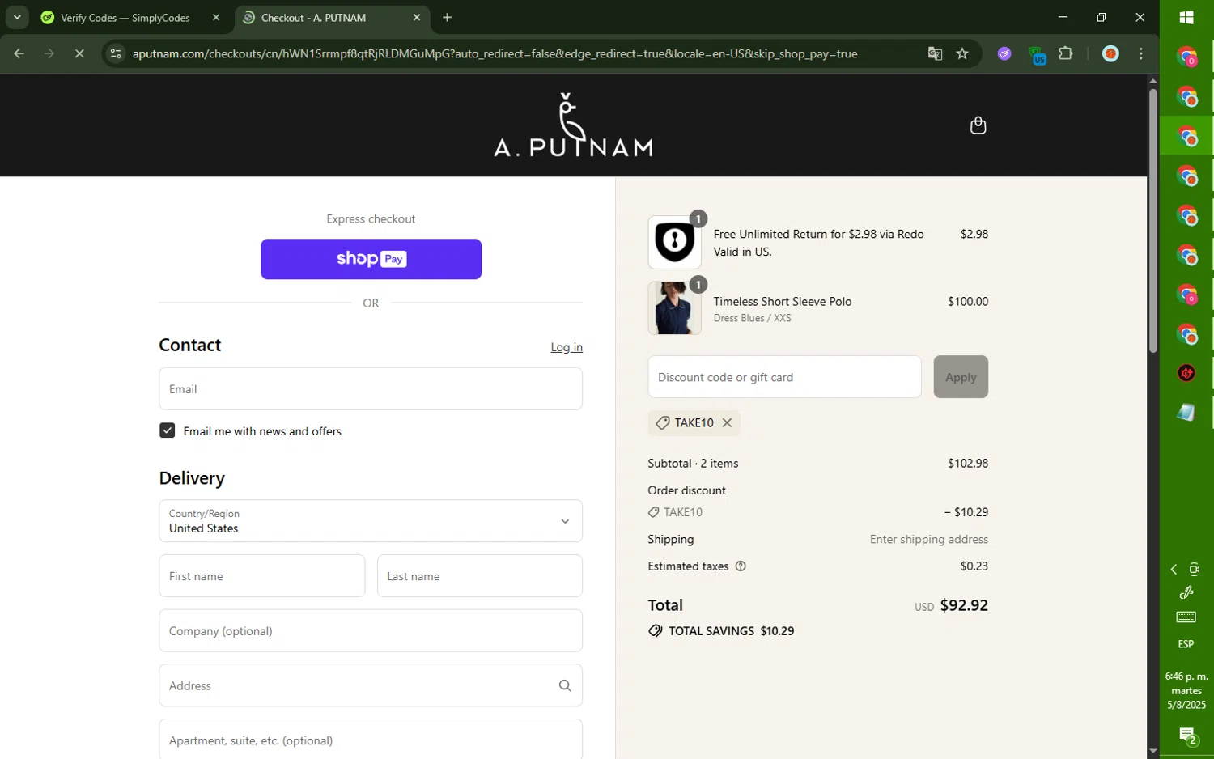Open the clock showing 6:46 p. m.
Image resolution: width=1214 pixels, height=759 pixels.
pyautogui.click(x=1186, y=690)
